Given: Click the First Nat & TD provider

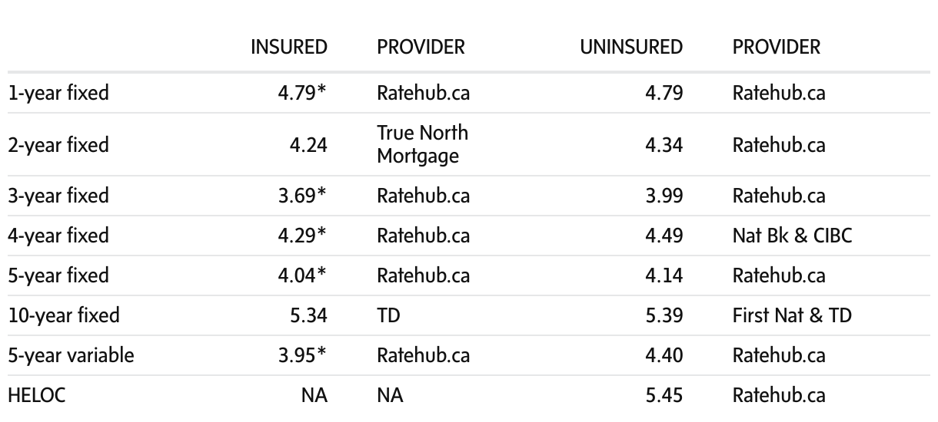Looking at the screenshot, I should pos(792,315).
